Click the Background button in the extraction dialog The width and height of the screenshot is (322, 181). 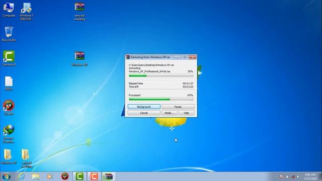(x=144, y=107)
